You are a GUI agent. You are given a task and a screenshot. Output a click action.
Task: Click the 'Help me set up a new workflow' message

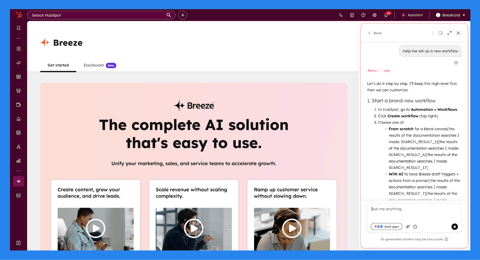tap(430, 51)
